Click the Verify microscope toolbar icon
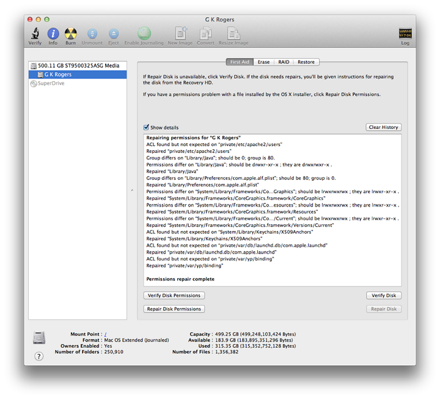This screenshot has height=399, width=440. (x=35, y=34)
